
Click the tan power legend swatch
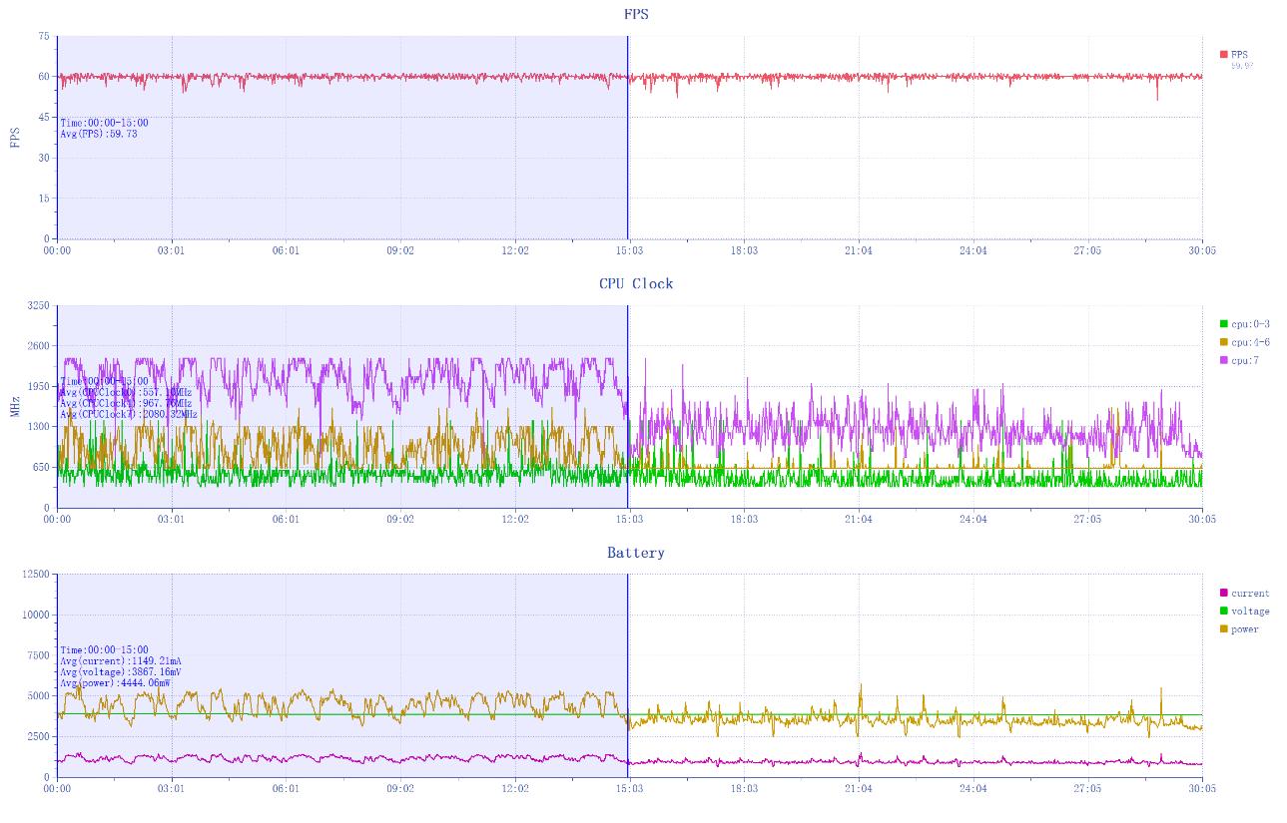pos(1224,629)
